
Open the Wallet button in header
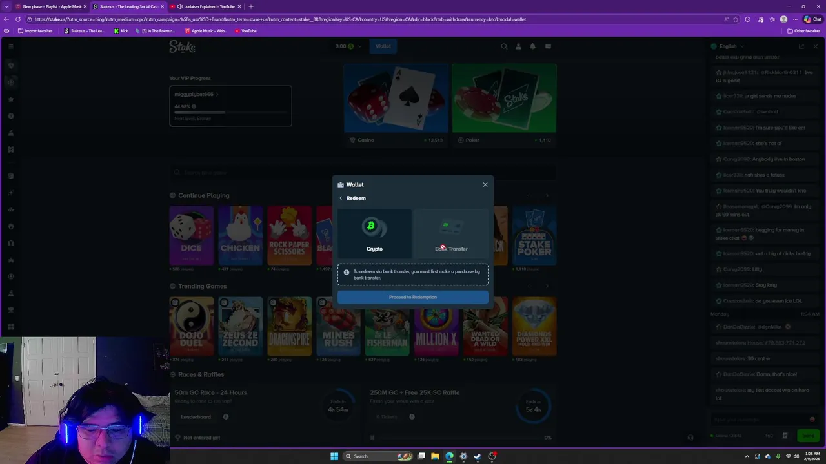pyautogui.click(x=383, y=46)
